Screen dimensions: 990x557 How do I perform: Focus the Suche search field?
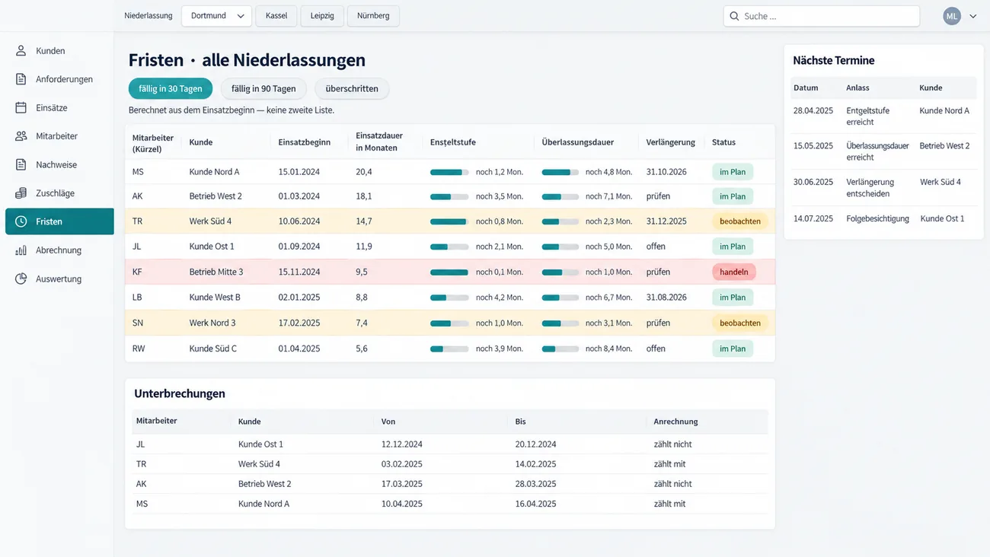(x=822, y=16)
